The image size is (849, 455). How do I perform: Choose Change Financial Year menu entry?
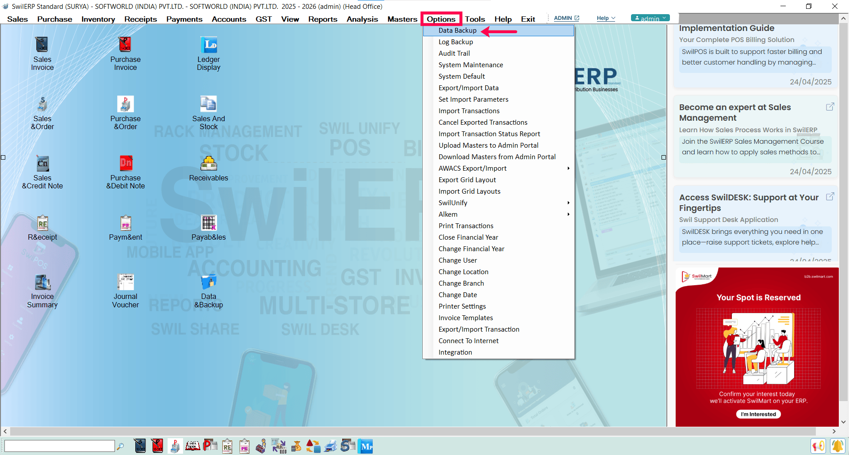tap(471, 249)
